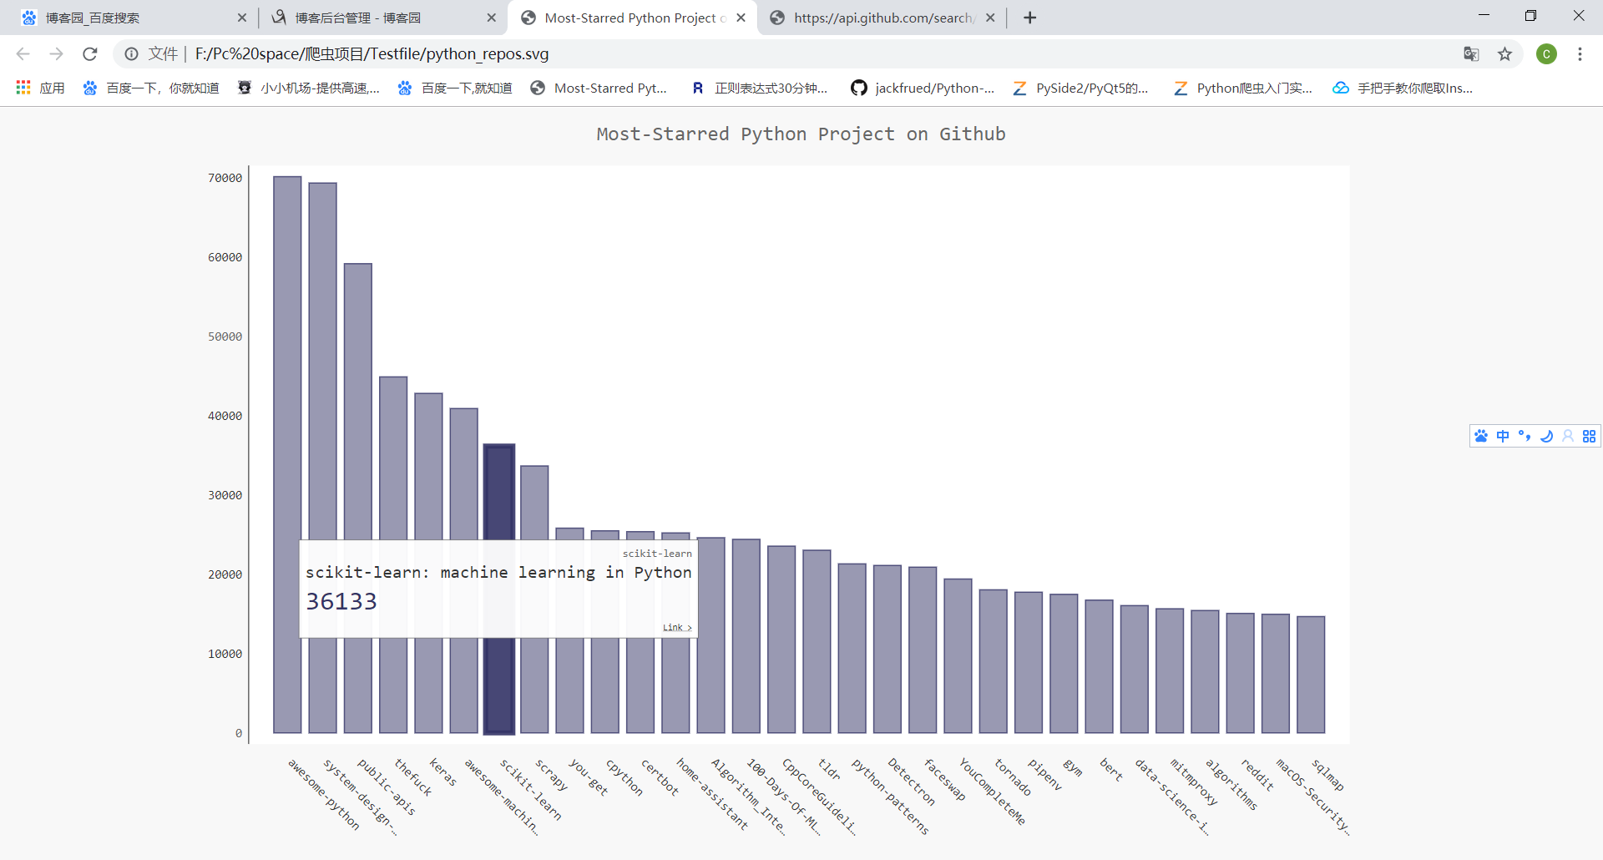
Task: Click the reddit bar
Action: coord(1240,673)
